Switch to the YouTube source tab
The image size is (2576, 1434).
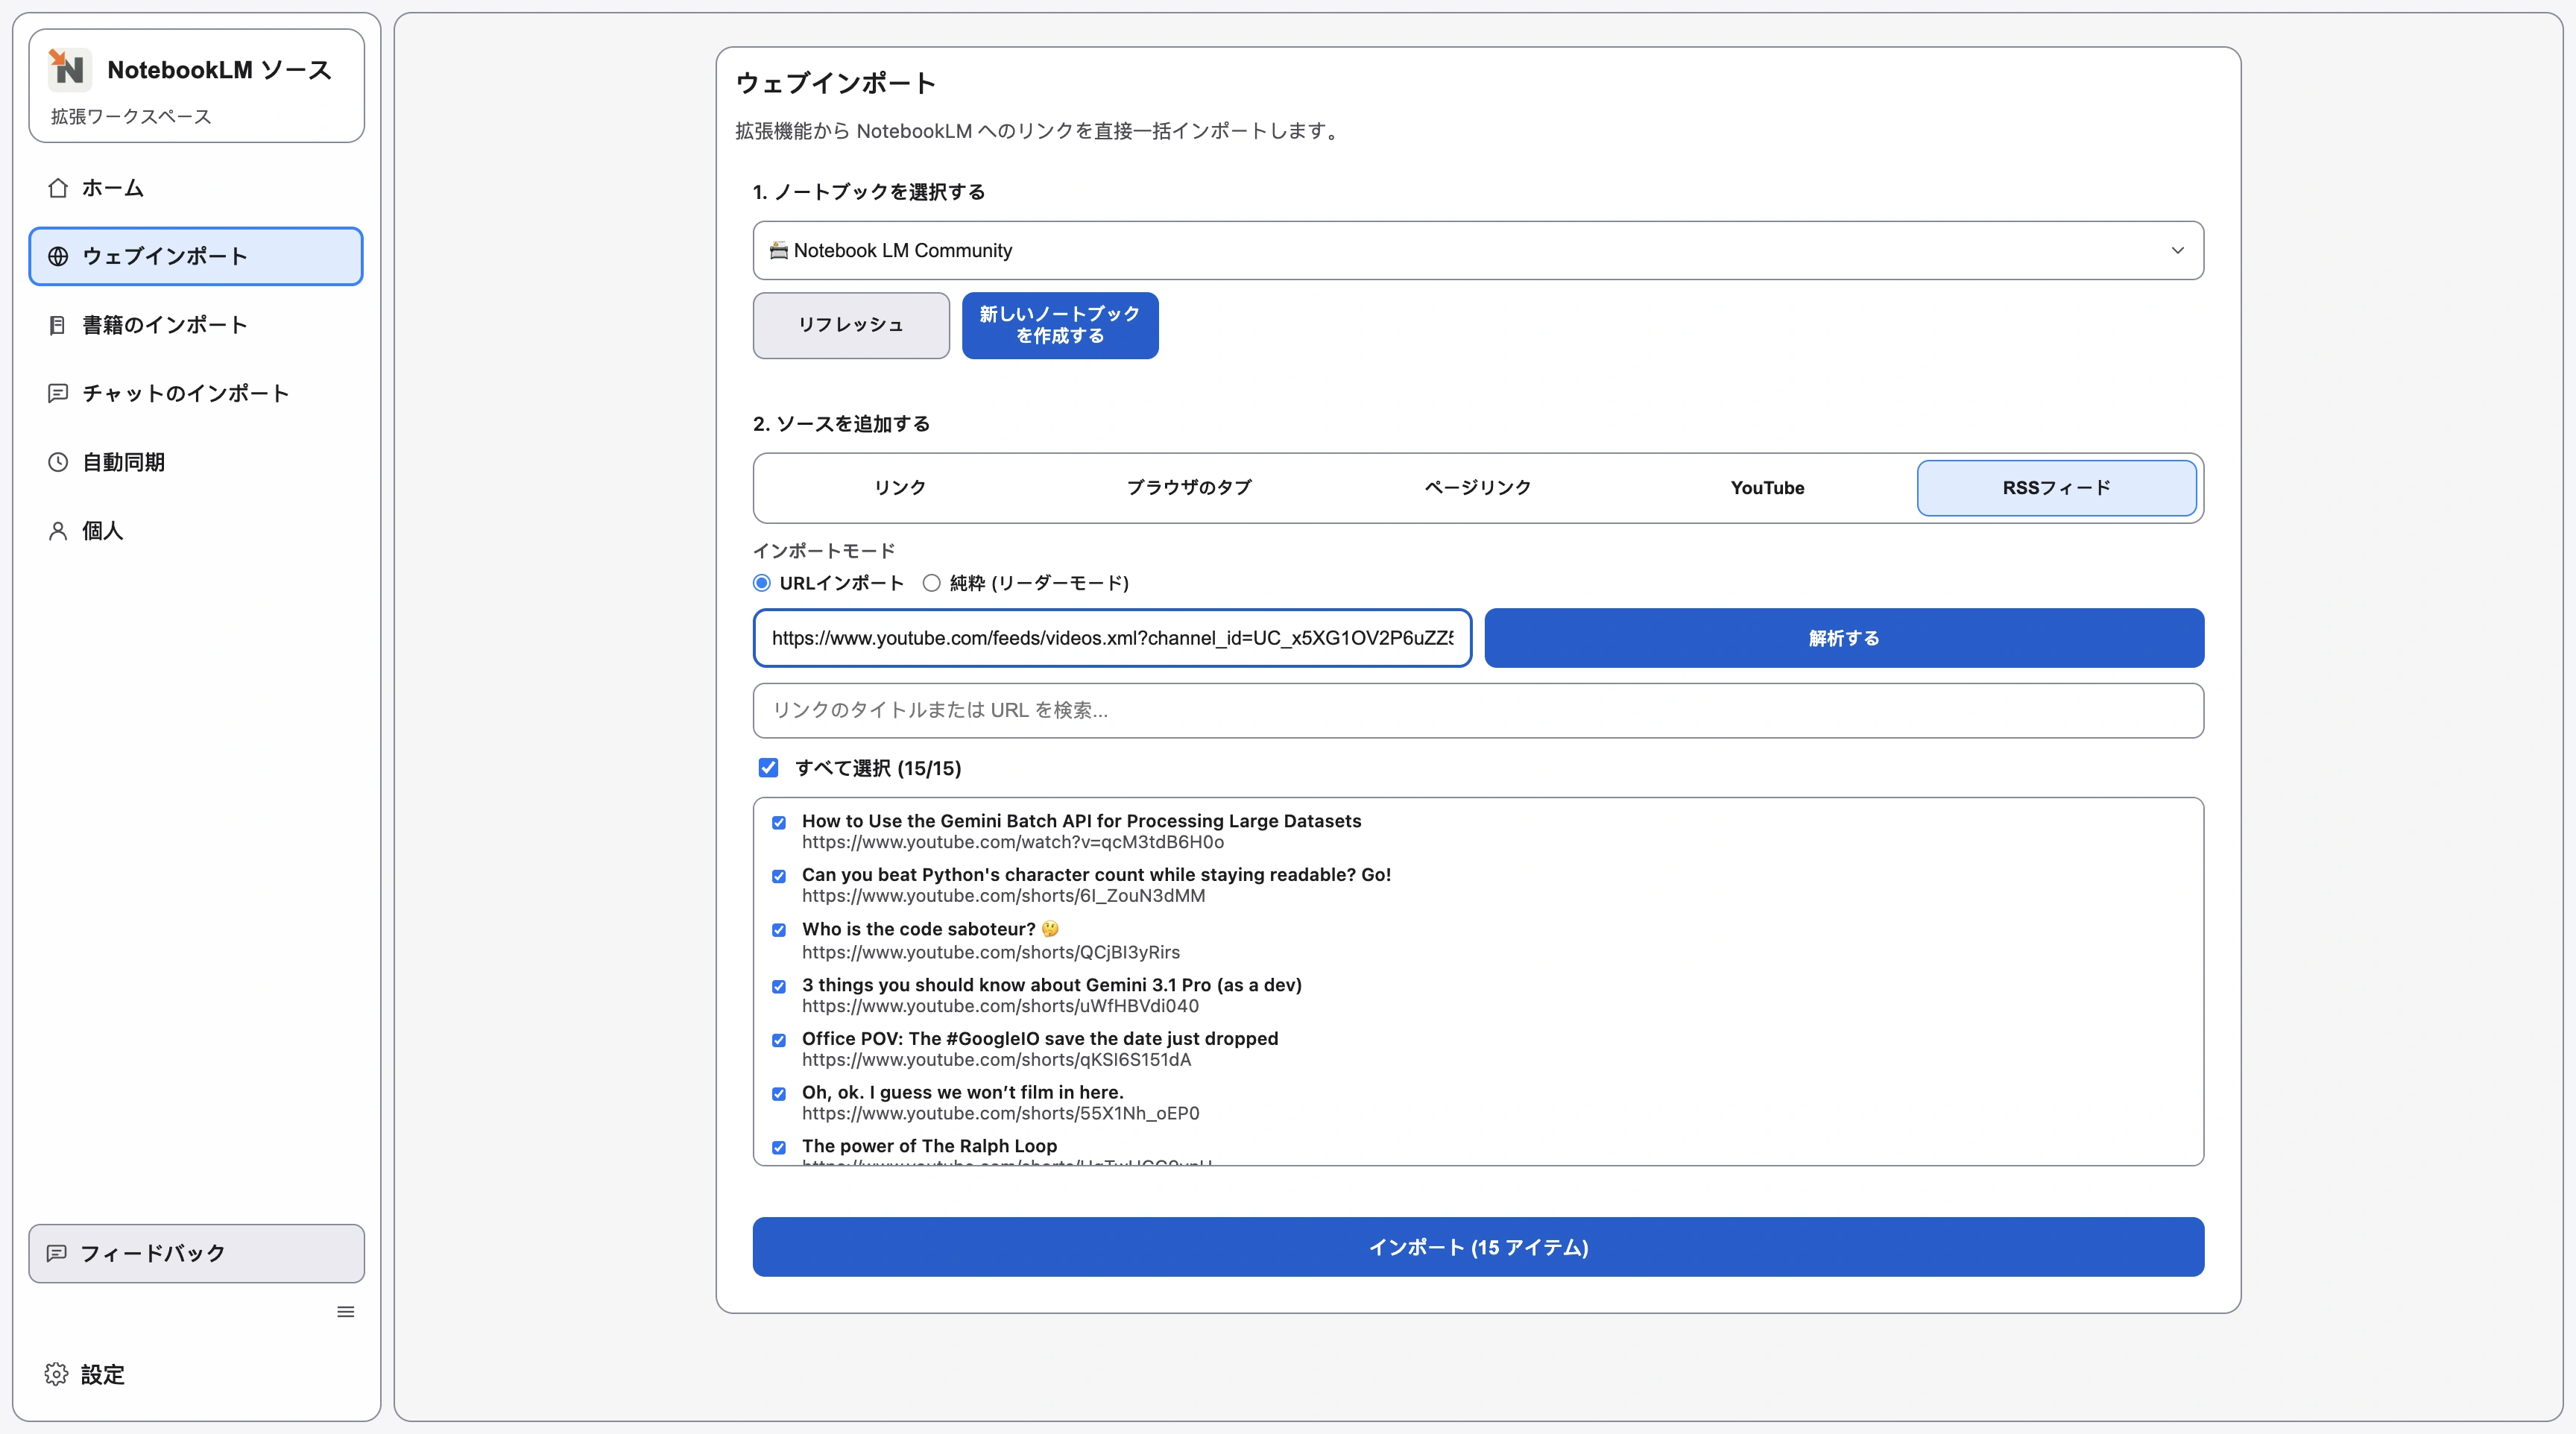click(x=1766, y=488)
